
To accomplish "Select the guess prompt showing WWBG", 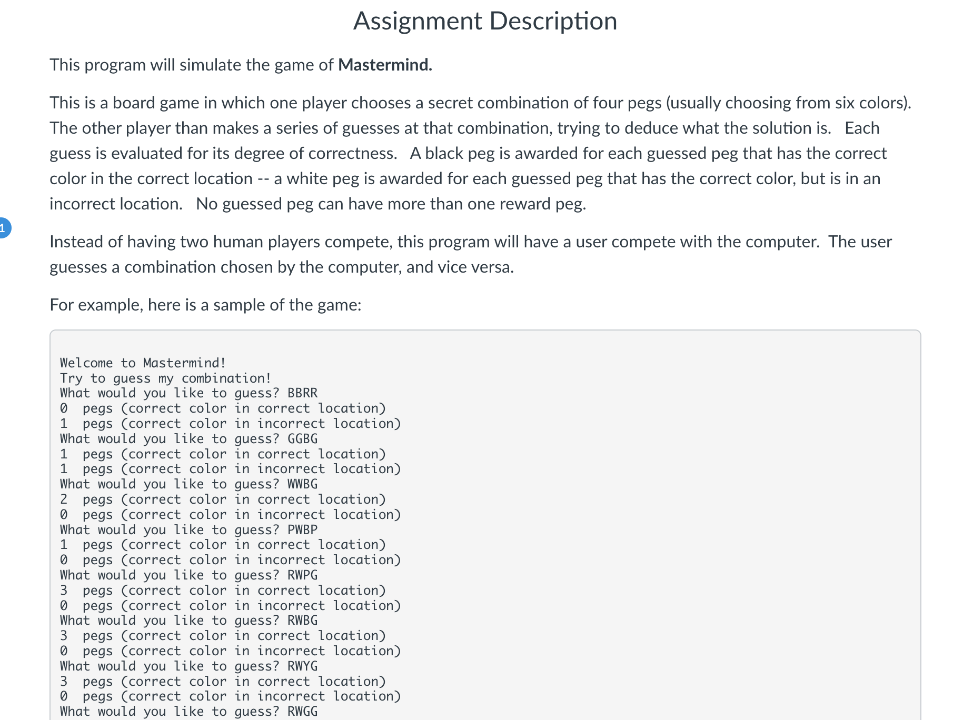I will [x=188, y=484].
